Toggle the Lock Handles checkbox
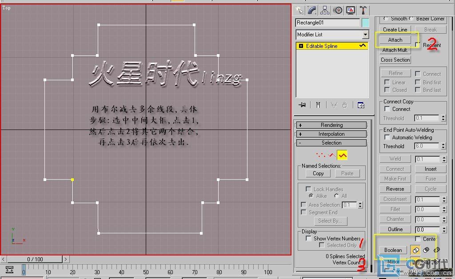 point(308,189)
